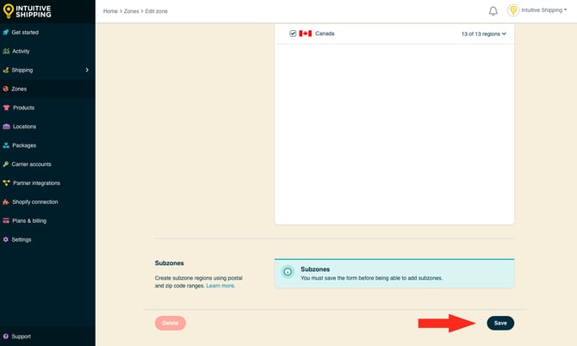
Task: Click the Products shirt icon
Action: (x=6, y=108)
